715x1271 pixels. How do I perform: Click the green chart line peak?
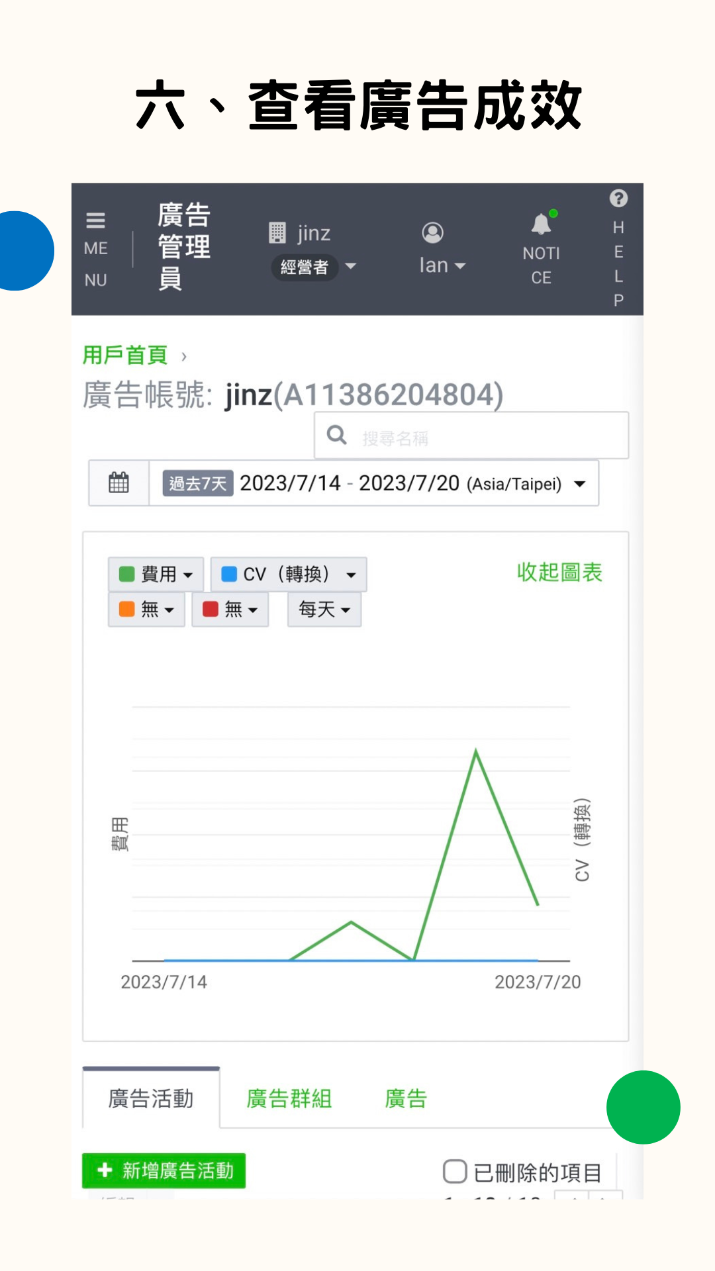(476, 751)
